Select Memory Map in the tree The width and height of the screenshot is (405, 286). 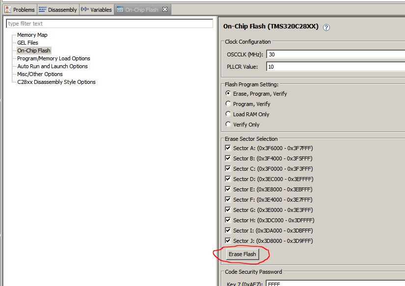(32, 35)
